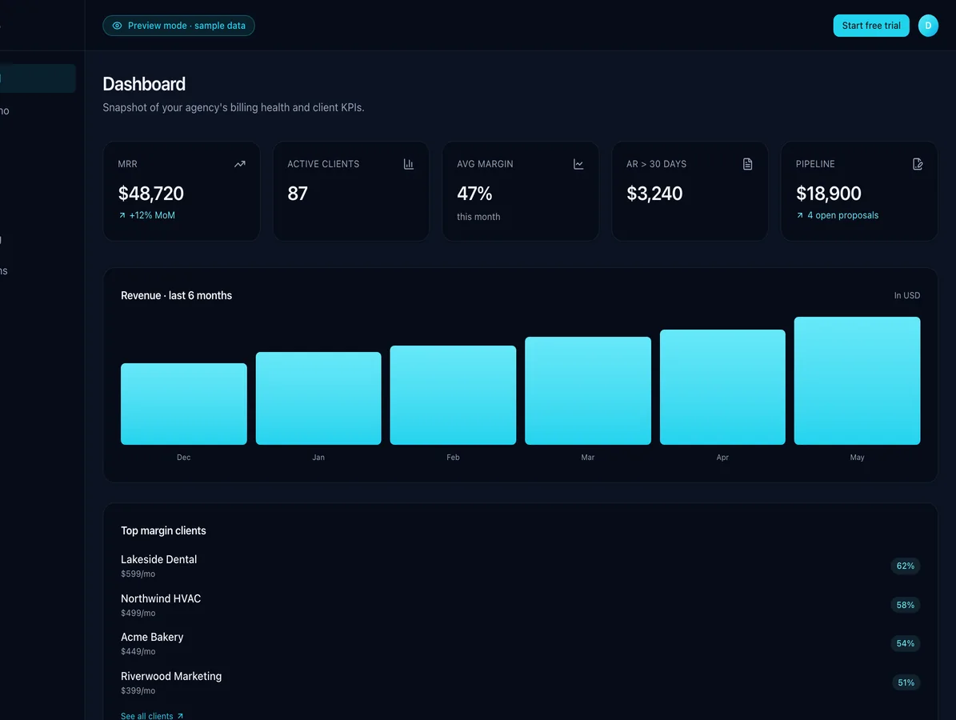The image size is (956, 720).
Task: Click the May revenue bar
Action: (x=858, y=381)
